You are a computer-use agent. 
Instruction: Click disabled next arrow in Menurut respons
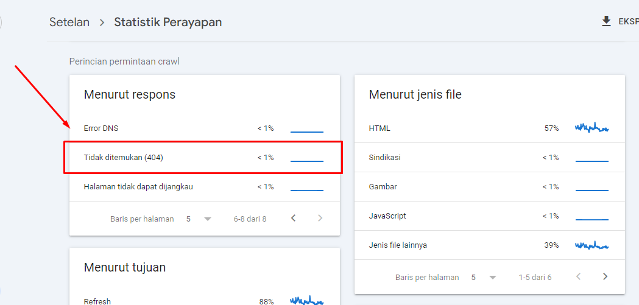tap(320, 219)
